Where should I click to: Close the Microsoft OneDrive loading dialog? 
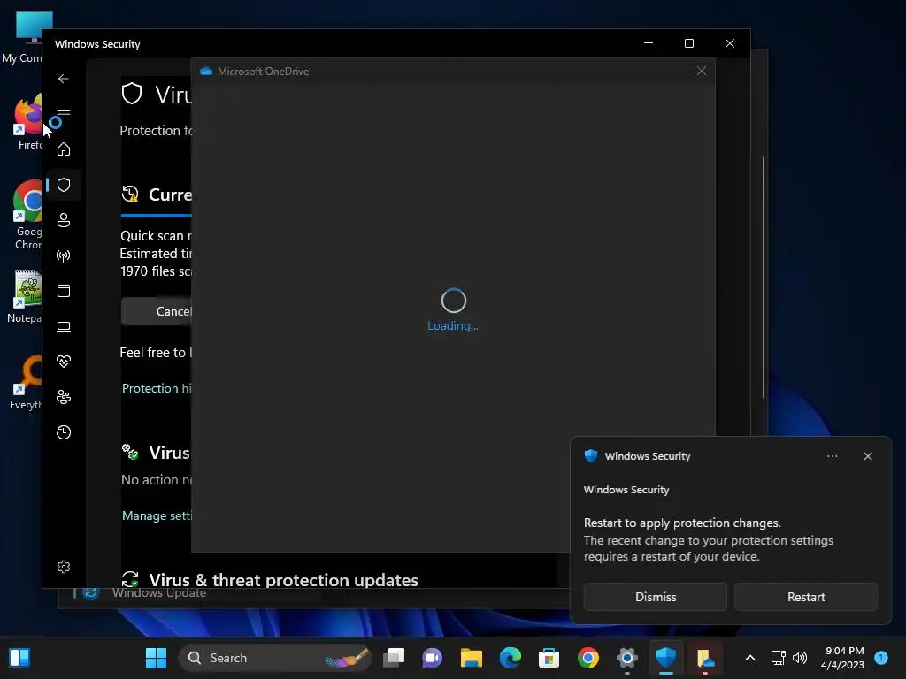702,71
